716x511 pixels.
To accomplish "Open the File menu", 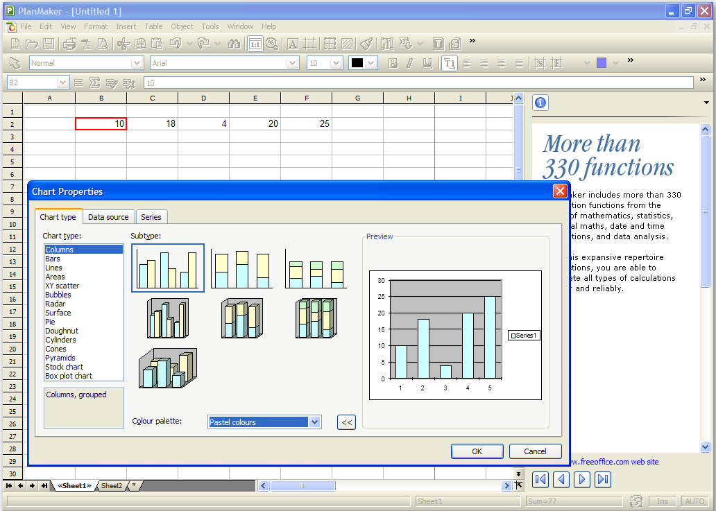I will click(x=26, y=26).
